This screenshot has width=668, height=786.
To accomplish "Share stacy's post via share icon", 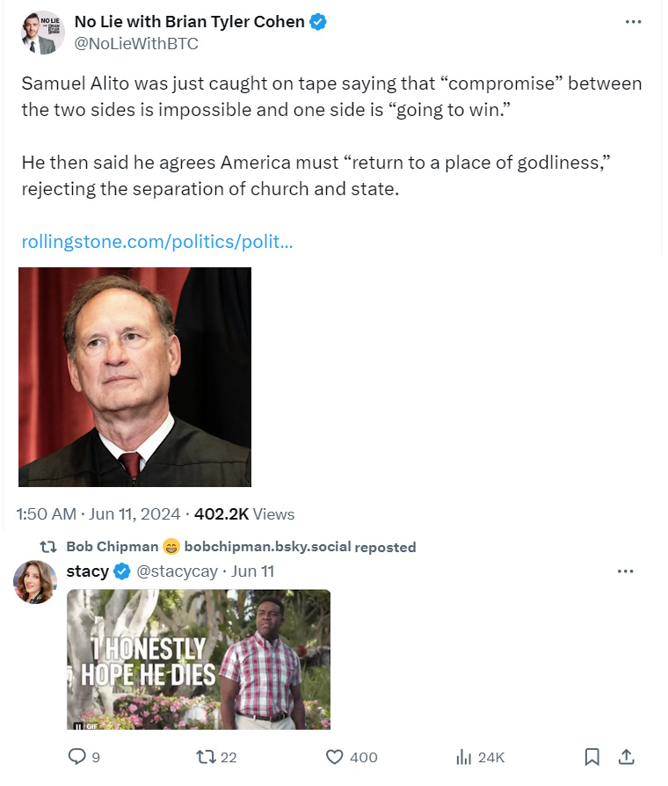I will tap(627, 757).
